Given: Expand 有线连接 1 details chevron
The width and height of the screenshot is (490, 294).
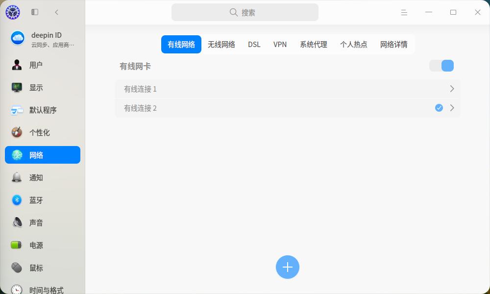Looking at the screenshot, I should coord(452,89).
